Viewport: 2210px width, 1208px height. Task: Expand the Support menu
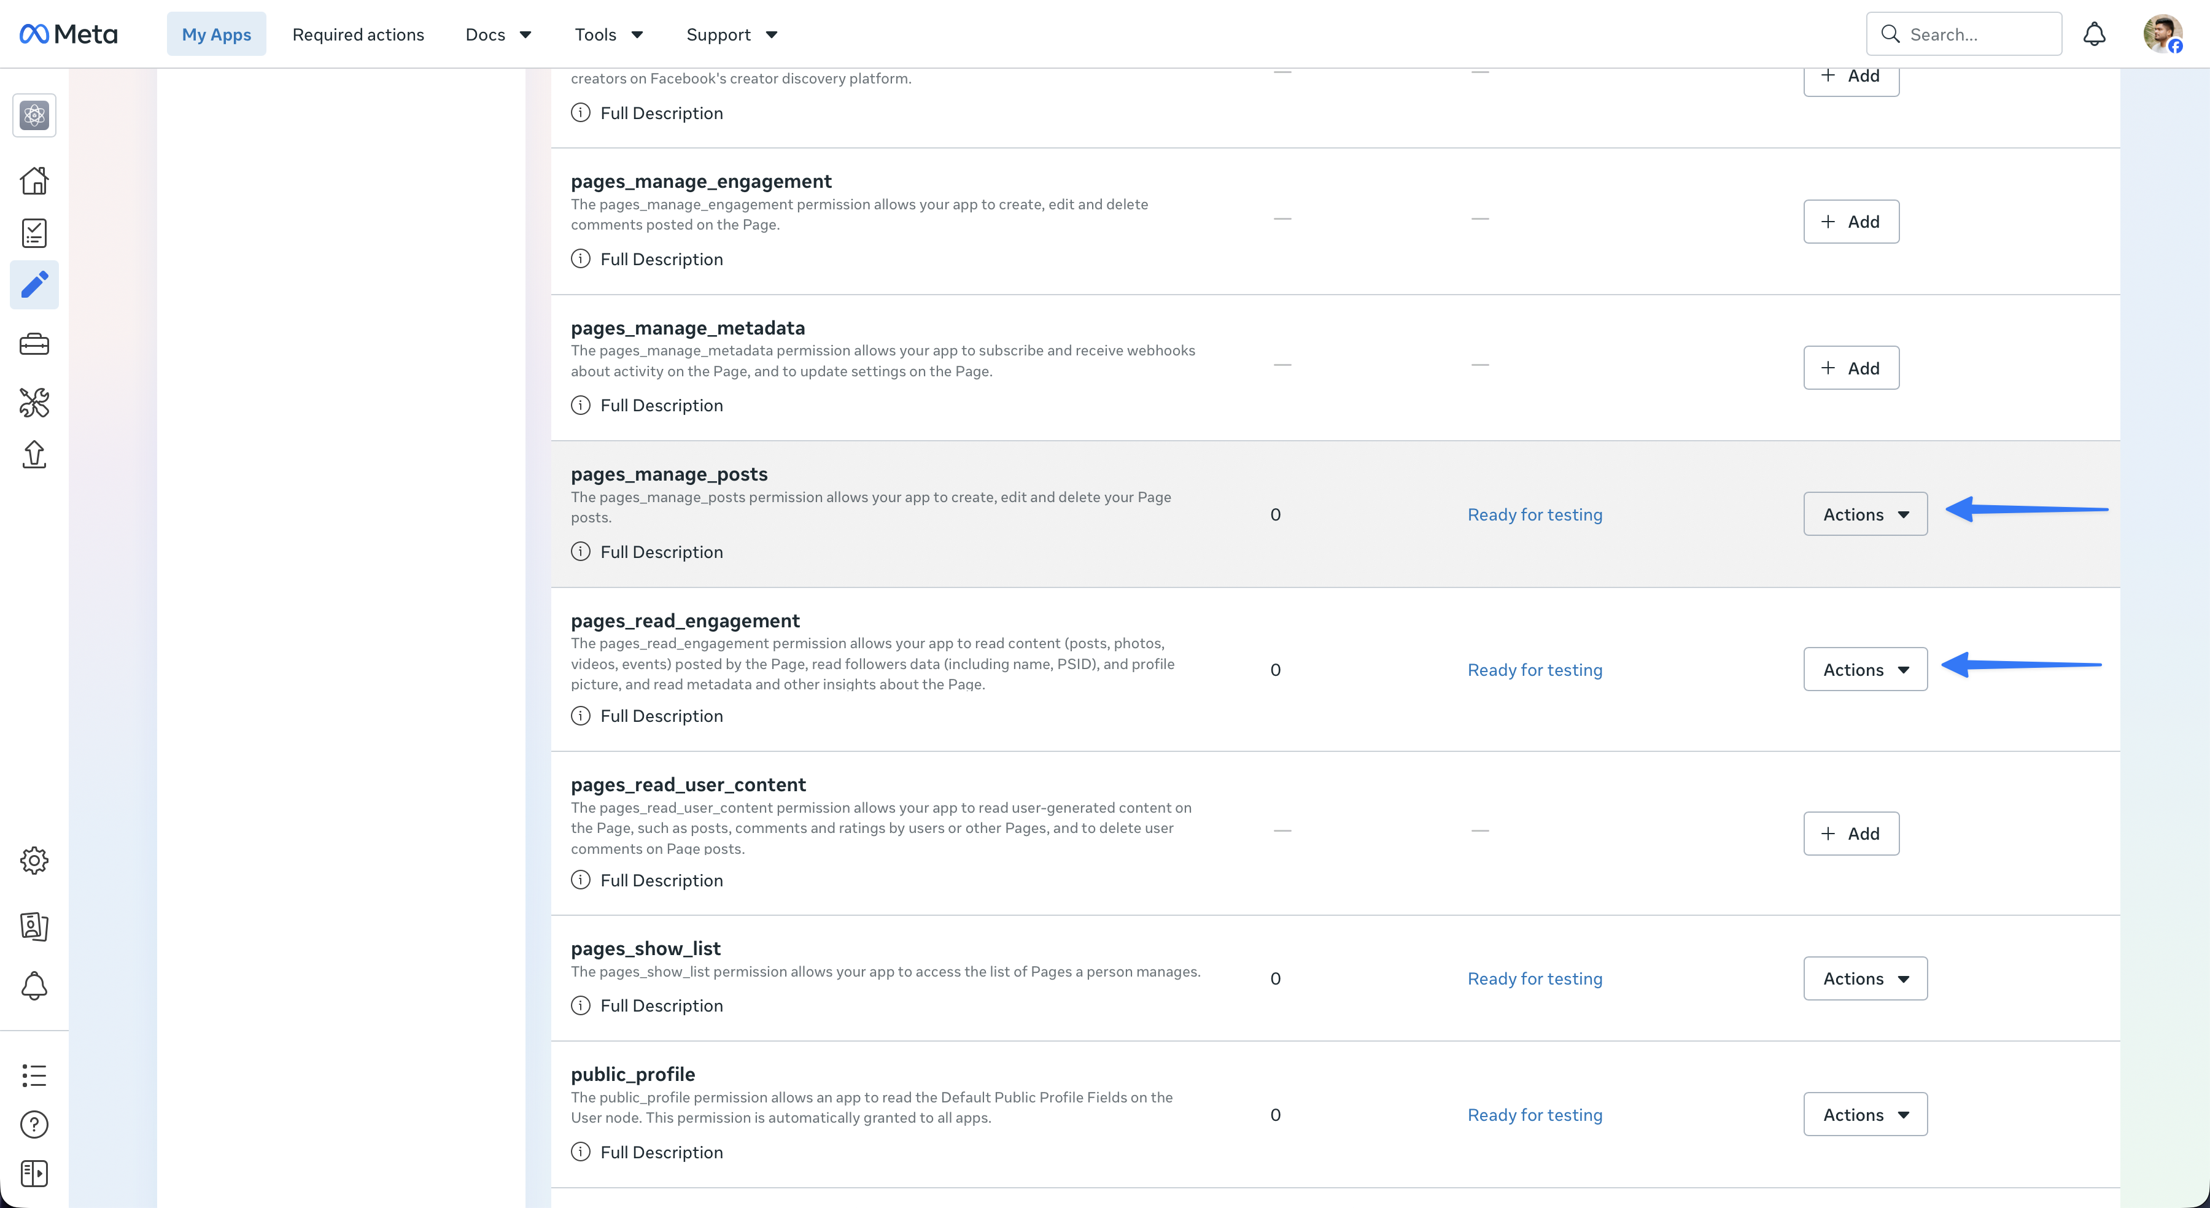pos(732,34)
